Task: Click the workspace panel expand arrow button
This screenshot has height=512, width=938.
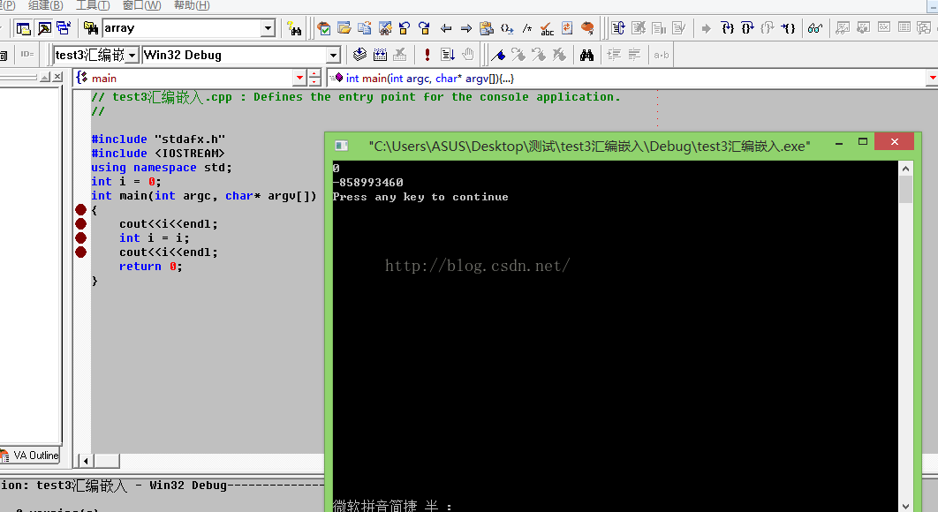Action: (45, 77)
